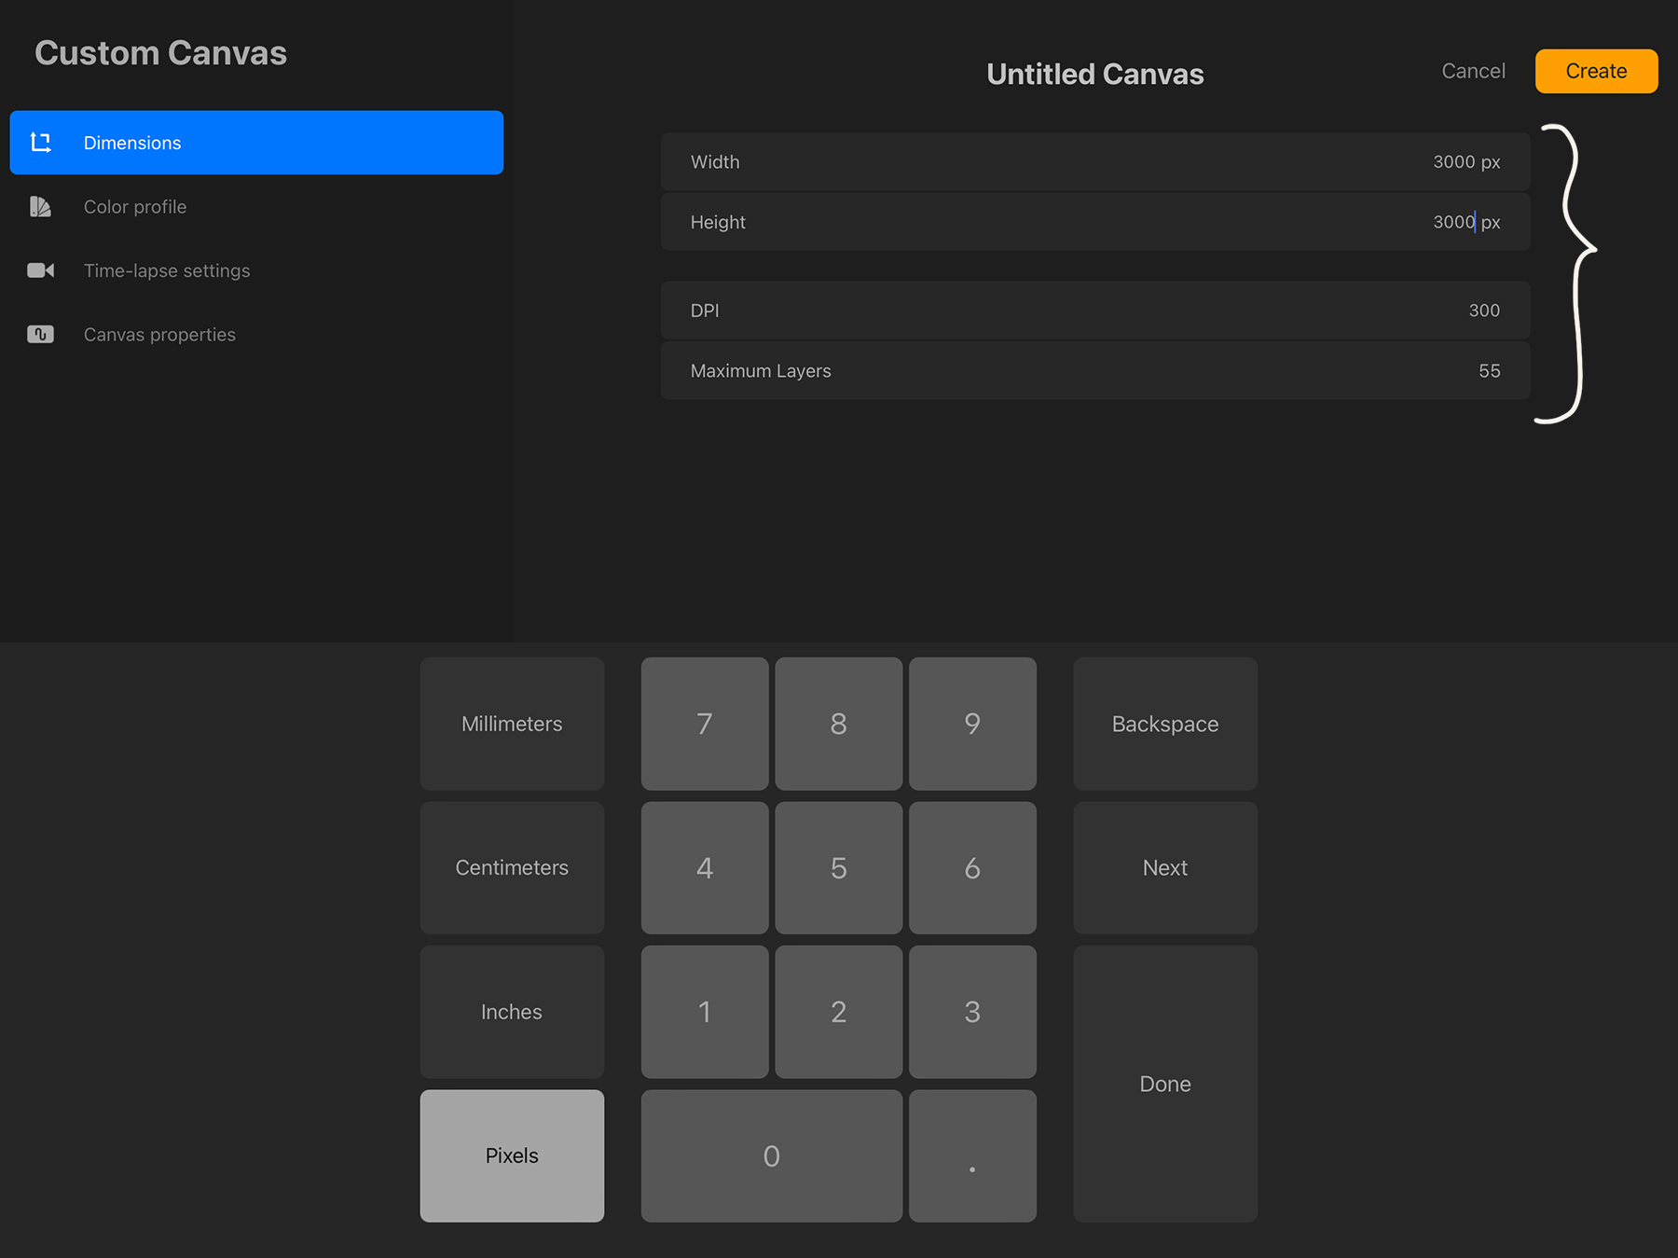This screenshot has width=1678, height=1258.
Task: Open Canvas properties section
Action: click(256, 334)
